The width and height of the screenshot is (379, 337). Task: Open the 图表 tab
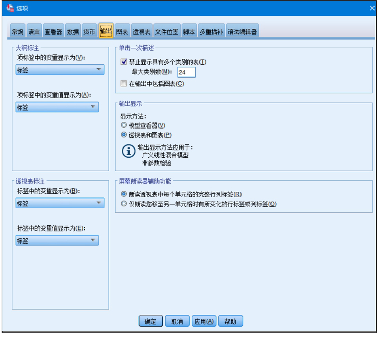[122, 32]
